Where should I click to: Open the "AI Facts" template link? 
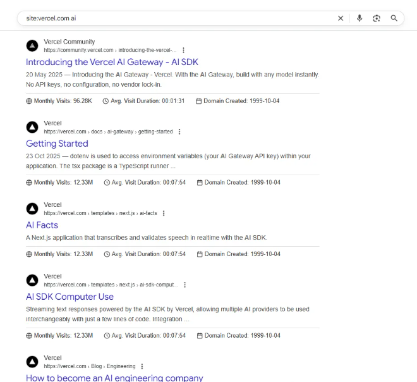[x=42, y=225]
